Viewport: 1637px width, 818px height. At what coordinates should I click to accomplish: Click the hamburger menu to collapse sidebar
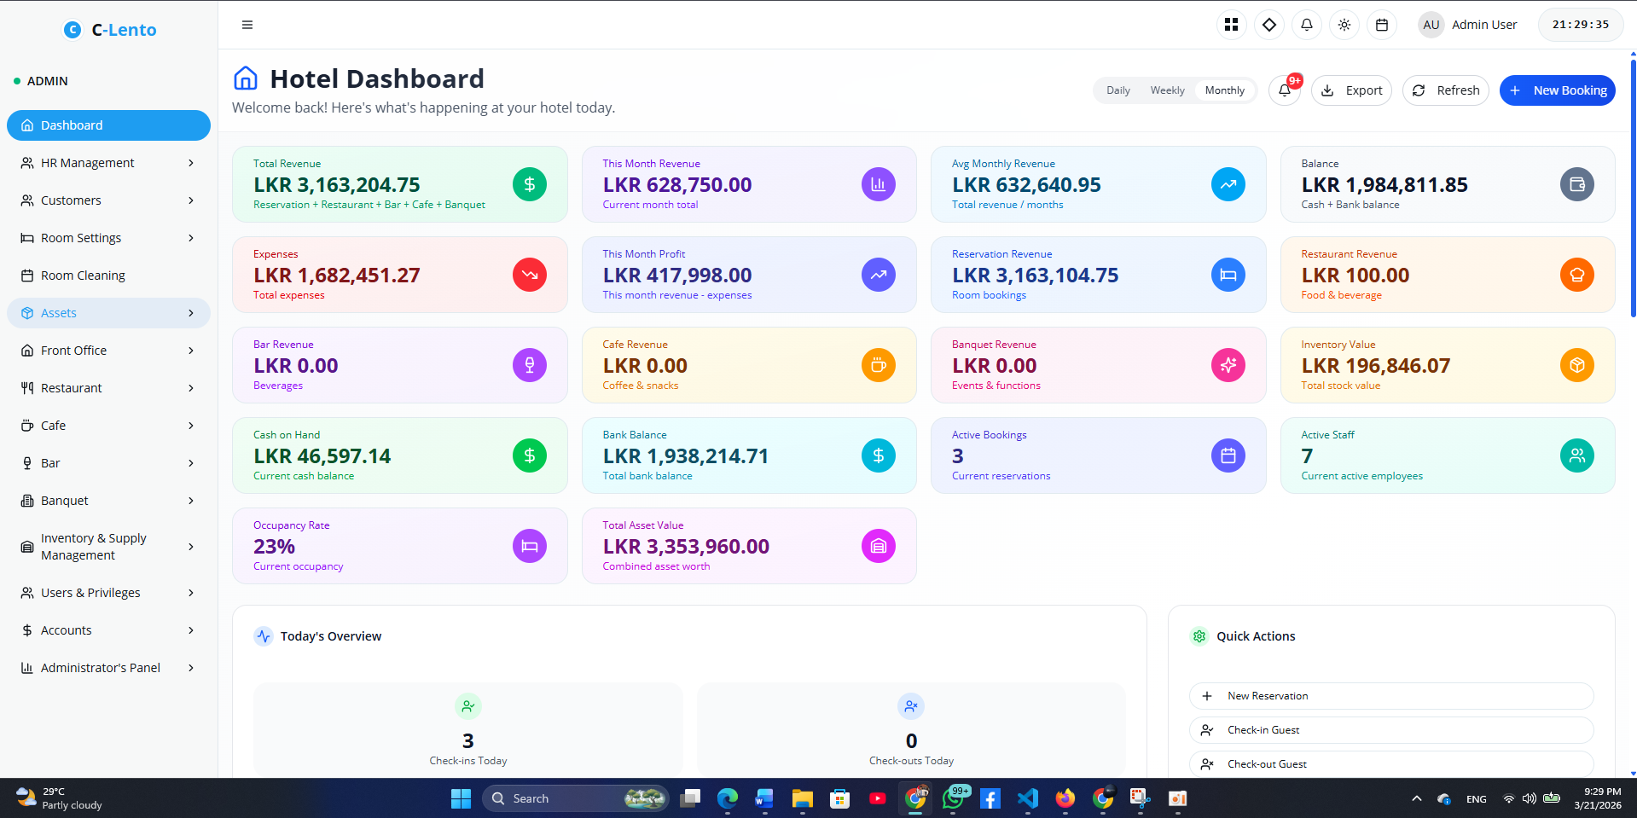point(247,25)
